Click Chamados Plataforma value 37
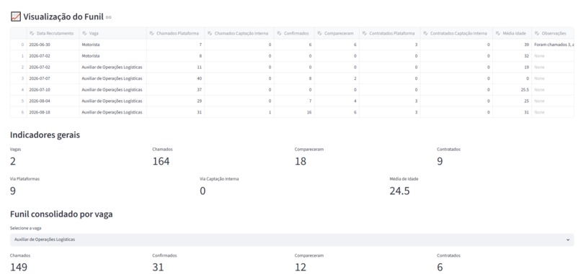This screenshot has height=274, width=581. click(x=175, y=90)
